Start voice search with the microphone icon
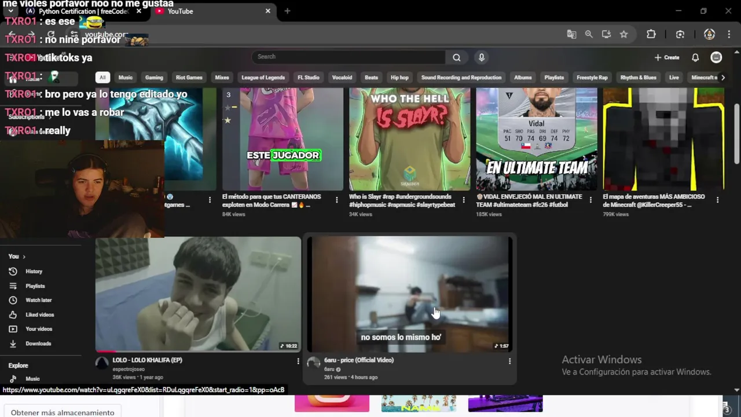 click(481, 57)
